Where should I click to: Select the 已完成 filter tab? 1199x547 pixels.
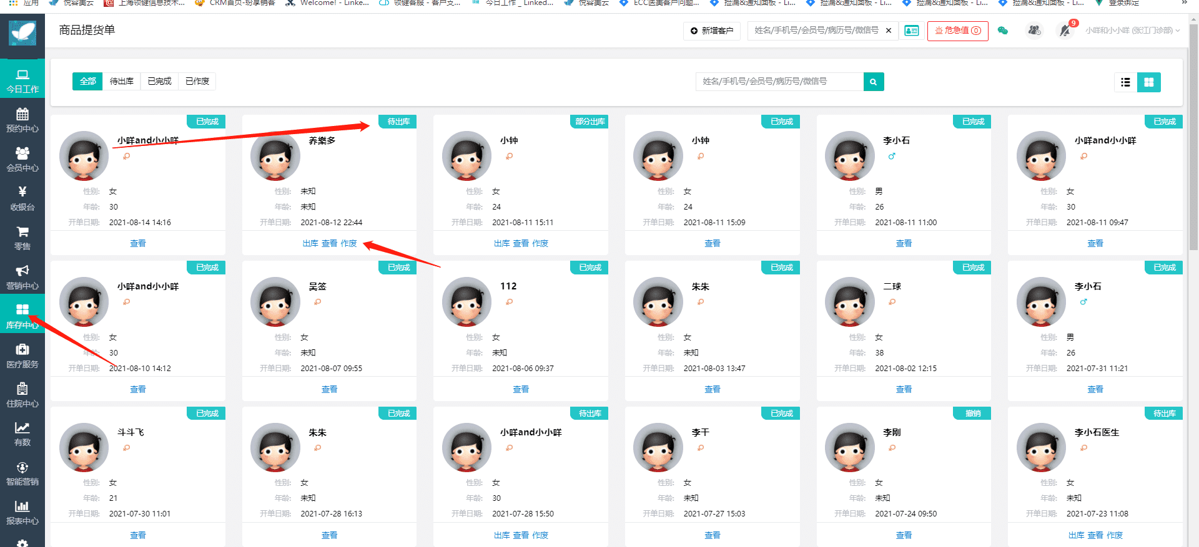click(159, 81)
